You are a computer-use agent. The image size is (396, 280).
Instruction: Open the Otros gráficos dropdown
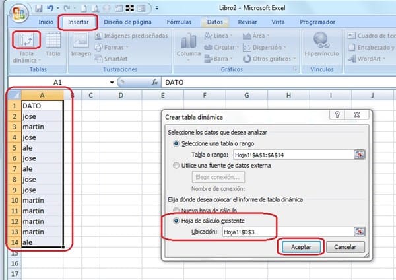coord(269,59)
